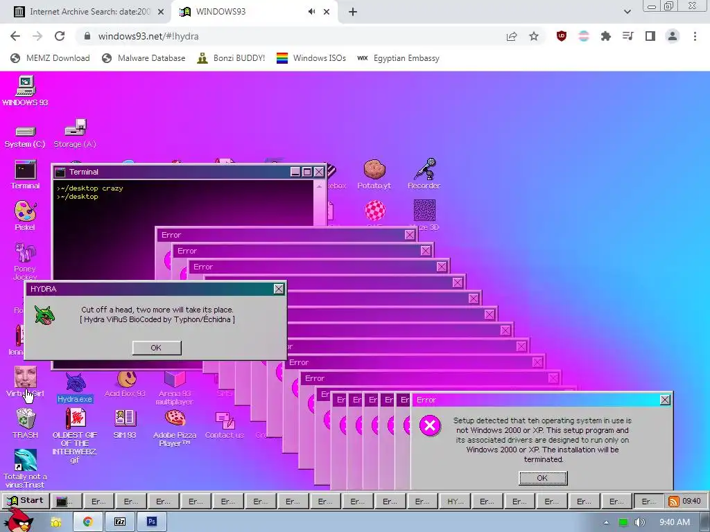Open the Maze 3D desktop icon
The image size is (710, 532).
tap(424, 215)
